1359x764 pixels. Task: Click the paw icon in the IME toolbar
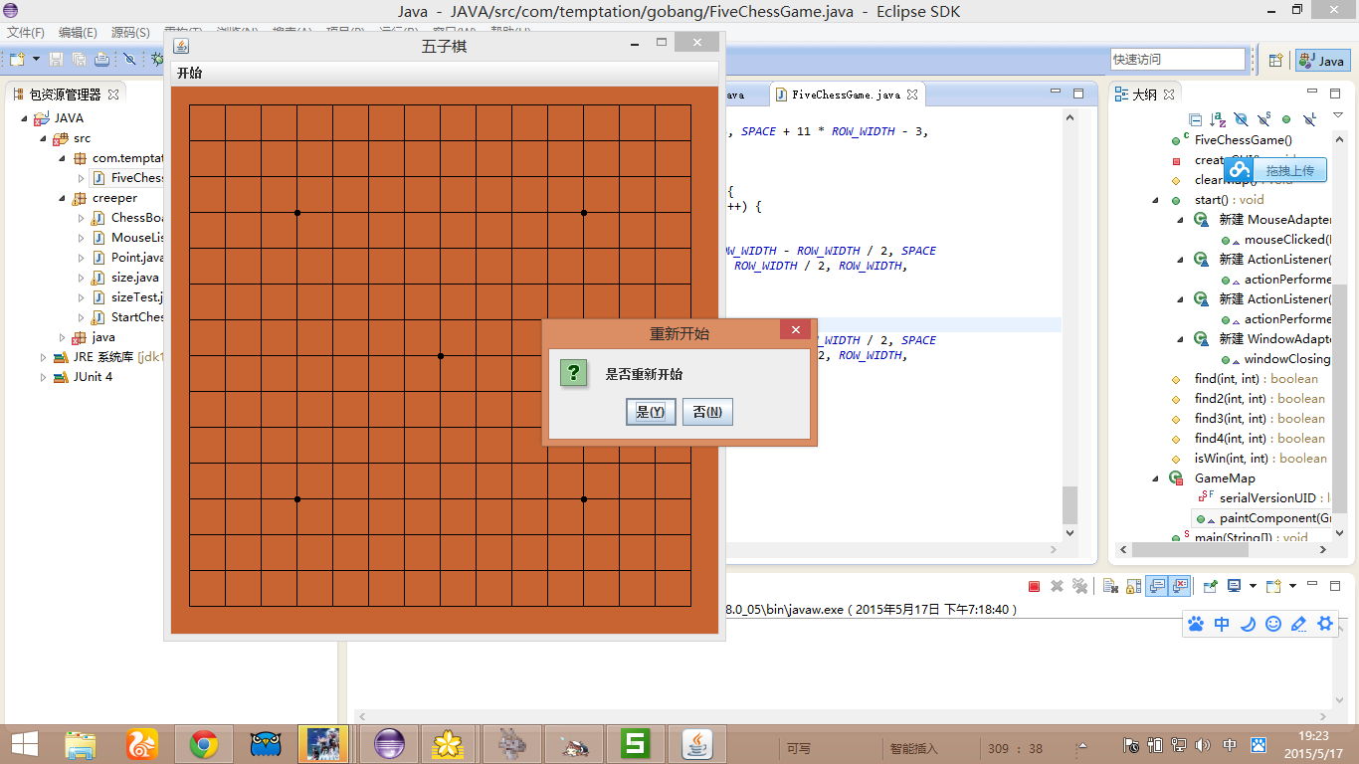[x=1196, y=624]
